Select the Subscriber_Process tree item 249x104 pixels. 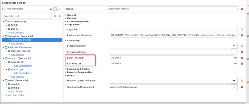pyautogui.click(x=21, y=40)
